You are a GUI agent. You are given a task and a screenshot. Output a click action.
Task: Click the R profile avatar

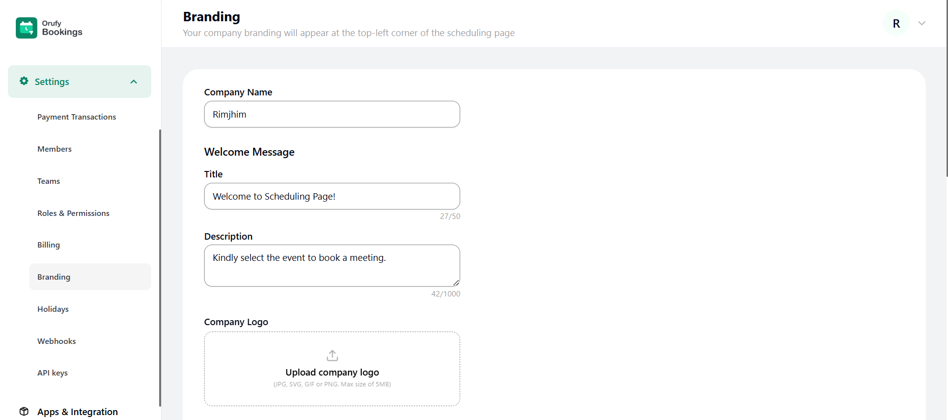(896, 23)
